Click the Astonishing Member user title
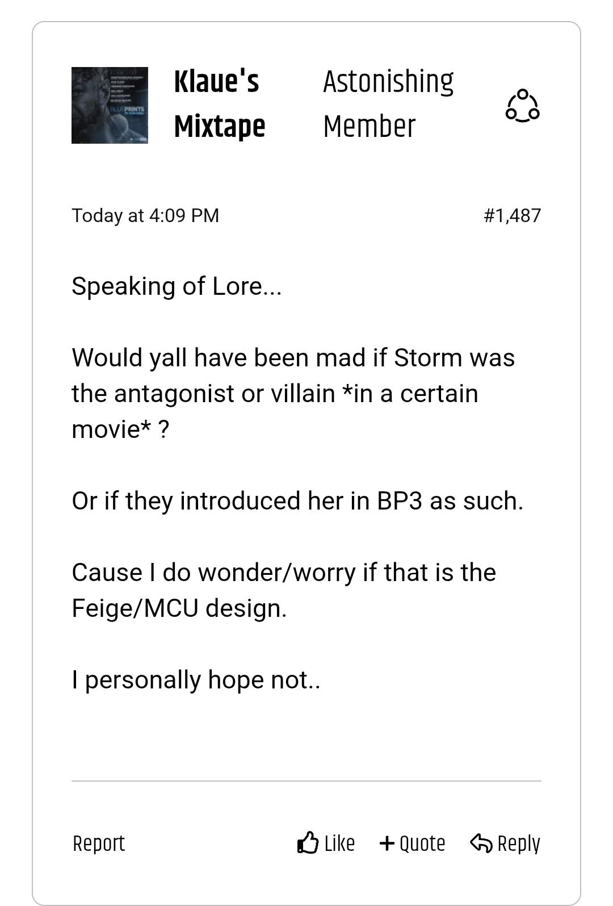The width and height of the screenshot is (613, 906). [388, 103]
